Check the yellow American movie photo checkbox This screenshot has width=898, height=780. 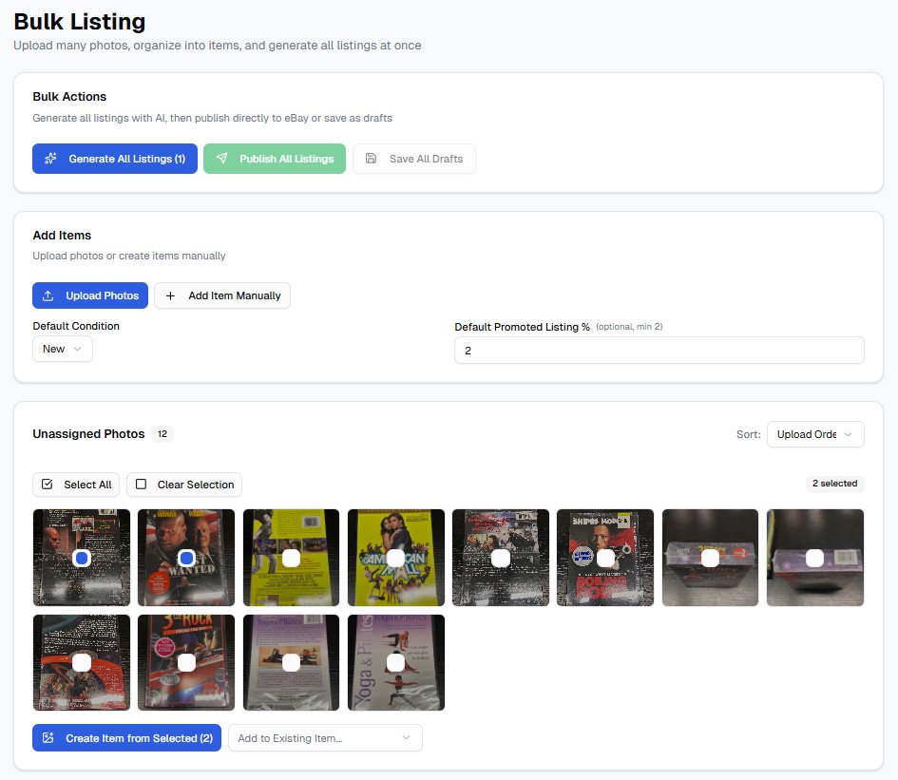tap(395, 558)
